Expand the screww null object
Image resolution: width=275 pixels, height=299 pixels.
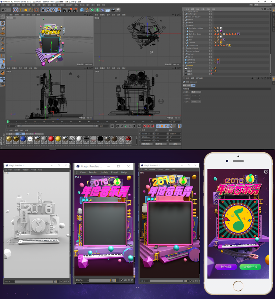click(x=184, y=65)
